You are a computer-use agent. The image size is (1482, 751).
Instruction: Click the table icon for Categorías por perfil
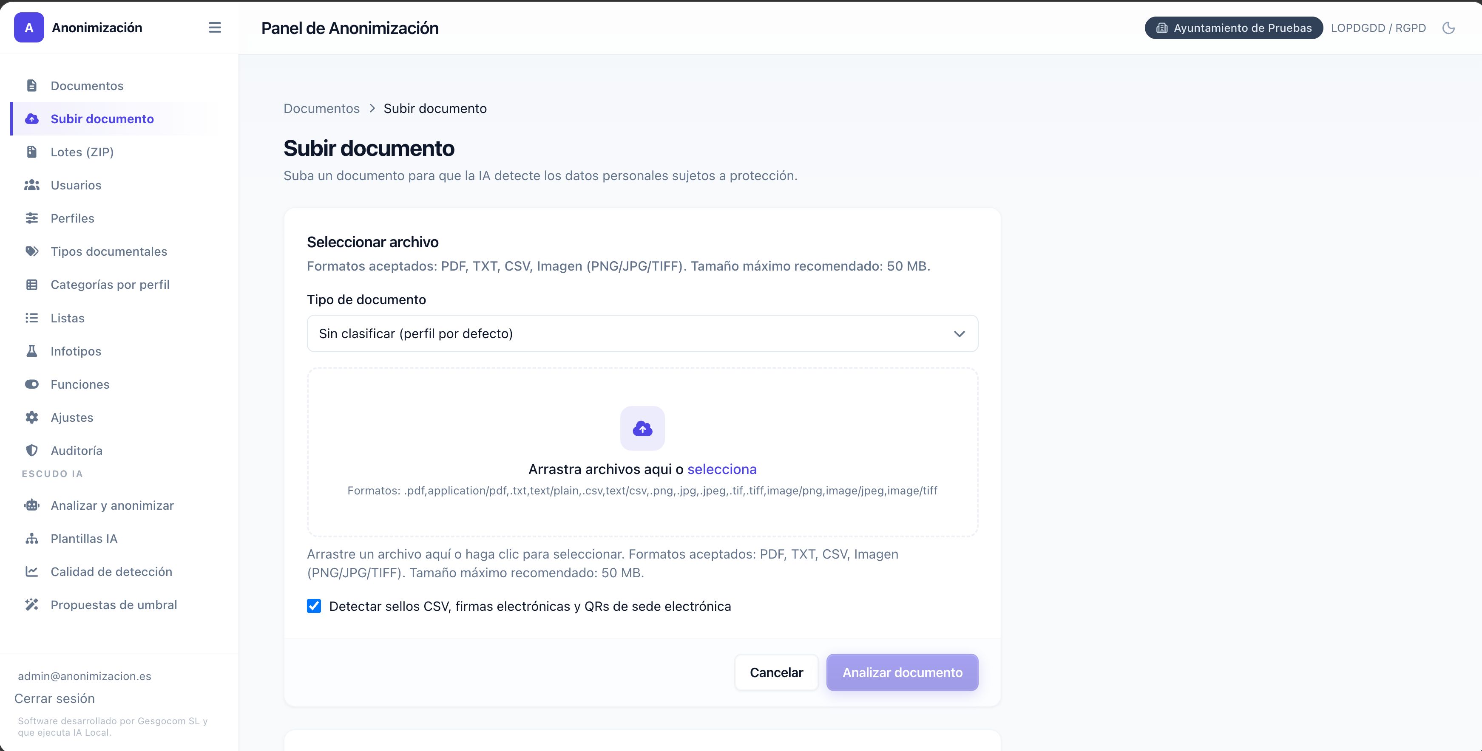tap(31, 285)
